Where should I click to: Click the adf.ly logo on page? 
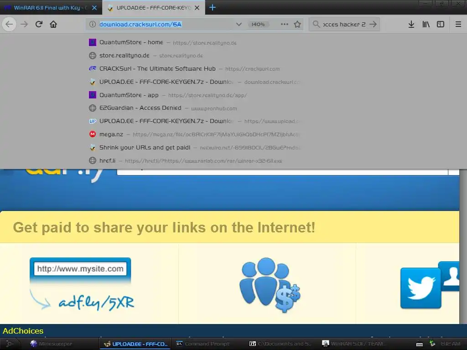point(64,175)
